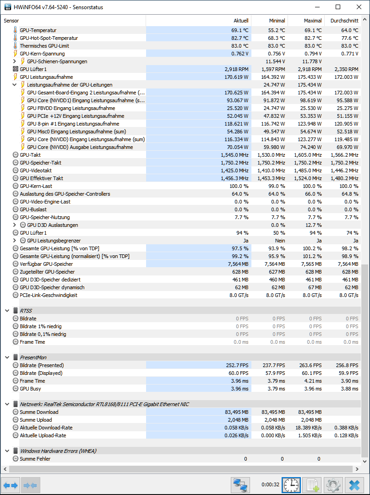Image resolution: width=370 pixels, height=495 pixels.
Task: Click the horizontal scrollbar right arrow
Action: (x=357, y=469)
